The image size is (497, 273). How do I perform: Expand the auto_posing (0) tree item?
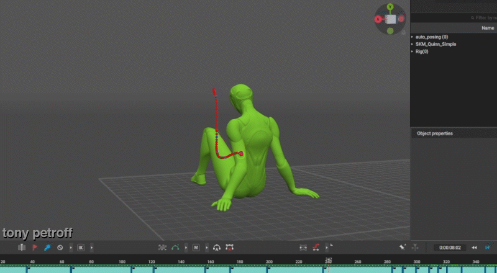pos(413,37)
